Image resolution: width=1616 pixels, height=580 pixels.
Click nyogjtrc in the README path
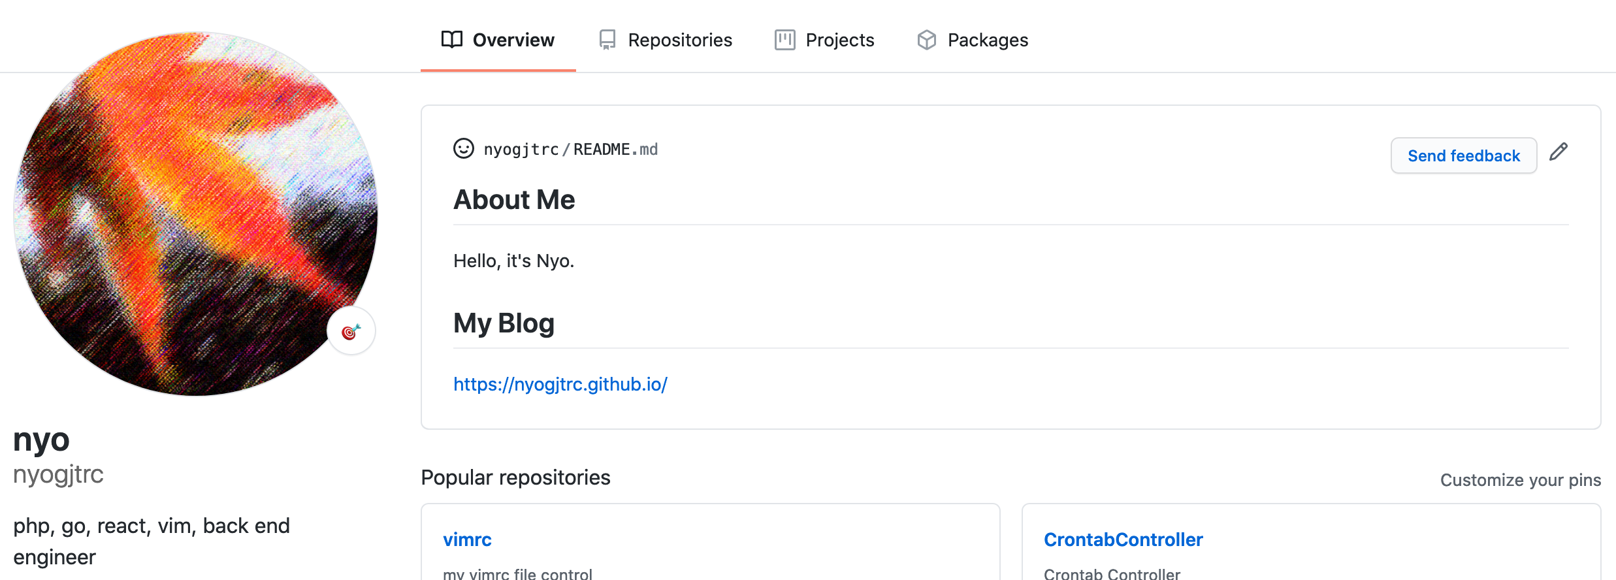tap(521, 150)
